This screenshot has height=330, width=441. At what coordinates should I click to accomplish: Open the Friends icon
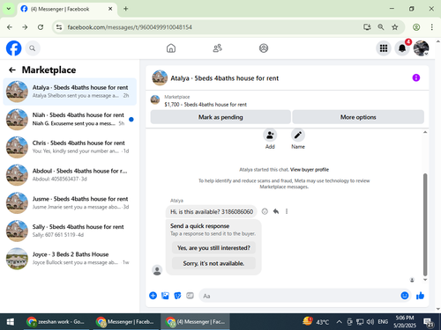[217, 48]
